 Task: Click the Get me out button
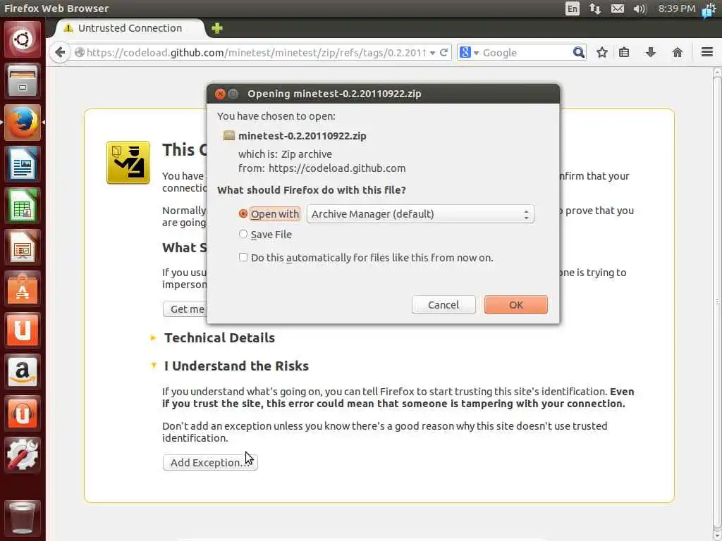[x=186, y=309]
